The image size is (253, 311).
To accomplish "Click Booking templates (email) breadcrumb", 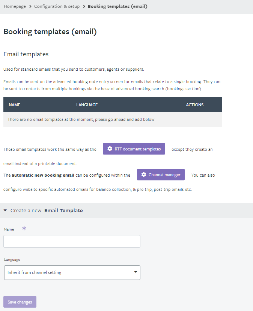I will [x=117, y=6].
